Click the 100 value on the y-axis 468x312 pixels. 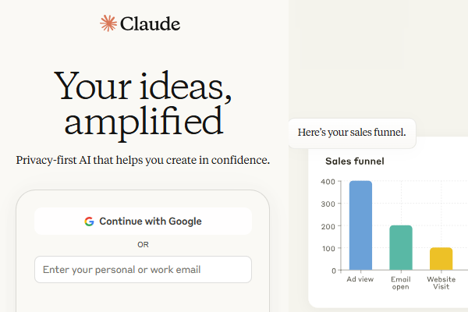[328, 248]
